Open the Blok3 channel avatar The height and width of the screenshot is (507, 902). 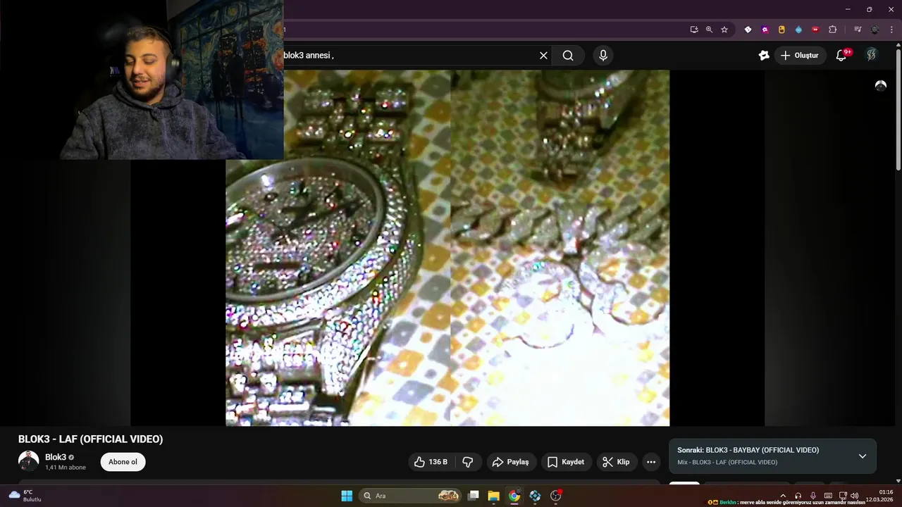(28, 461)
